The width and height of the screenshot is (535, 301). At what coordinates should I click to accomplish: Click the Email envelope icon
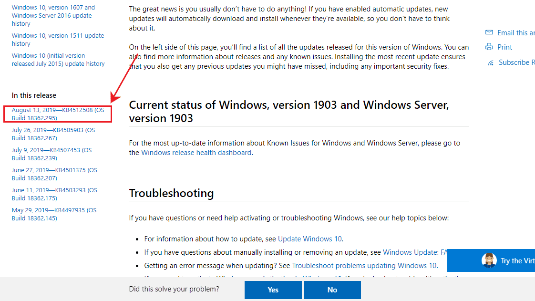[x=489, y=32]
